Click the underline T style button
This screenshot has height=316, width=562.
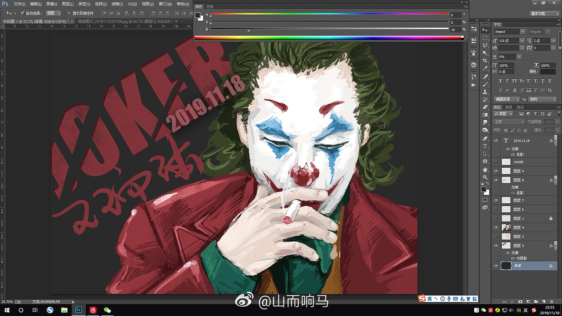[543, 81]
